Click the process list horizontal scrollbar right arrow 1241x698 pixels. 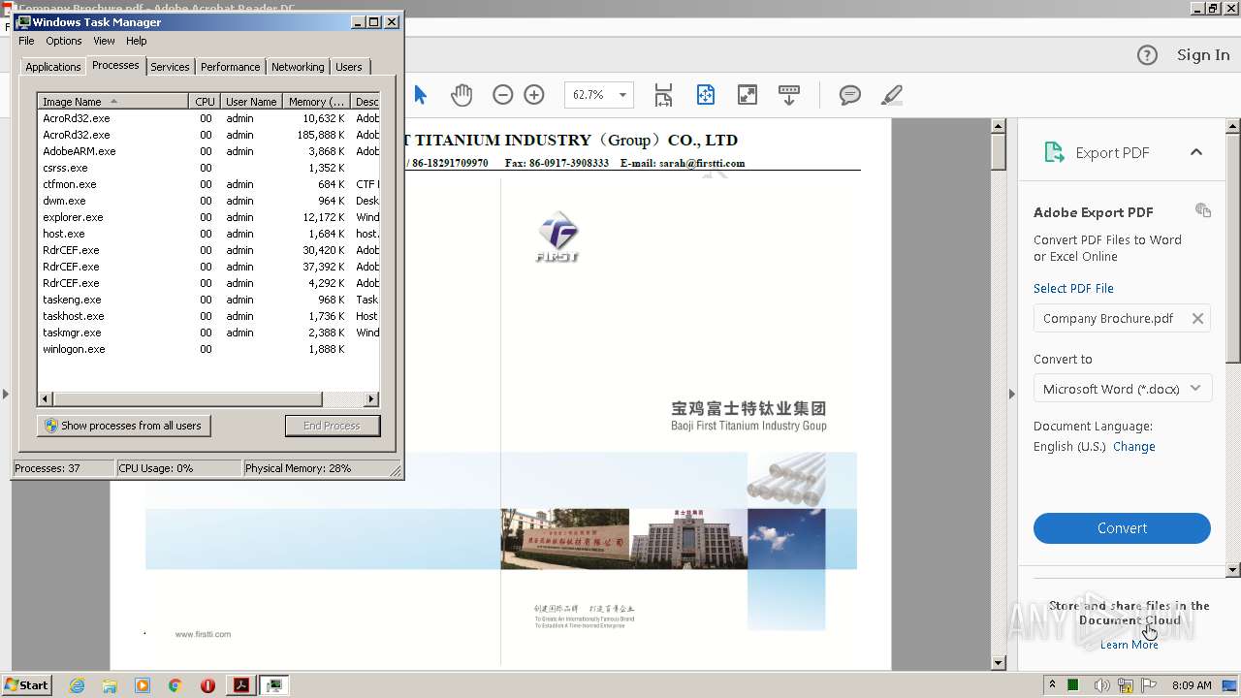pos(370,398)
